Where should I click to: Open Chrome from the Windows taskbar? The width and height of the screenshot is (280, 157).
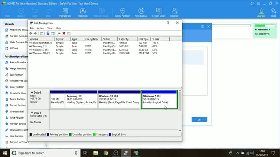click(x=106, y=153)
